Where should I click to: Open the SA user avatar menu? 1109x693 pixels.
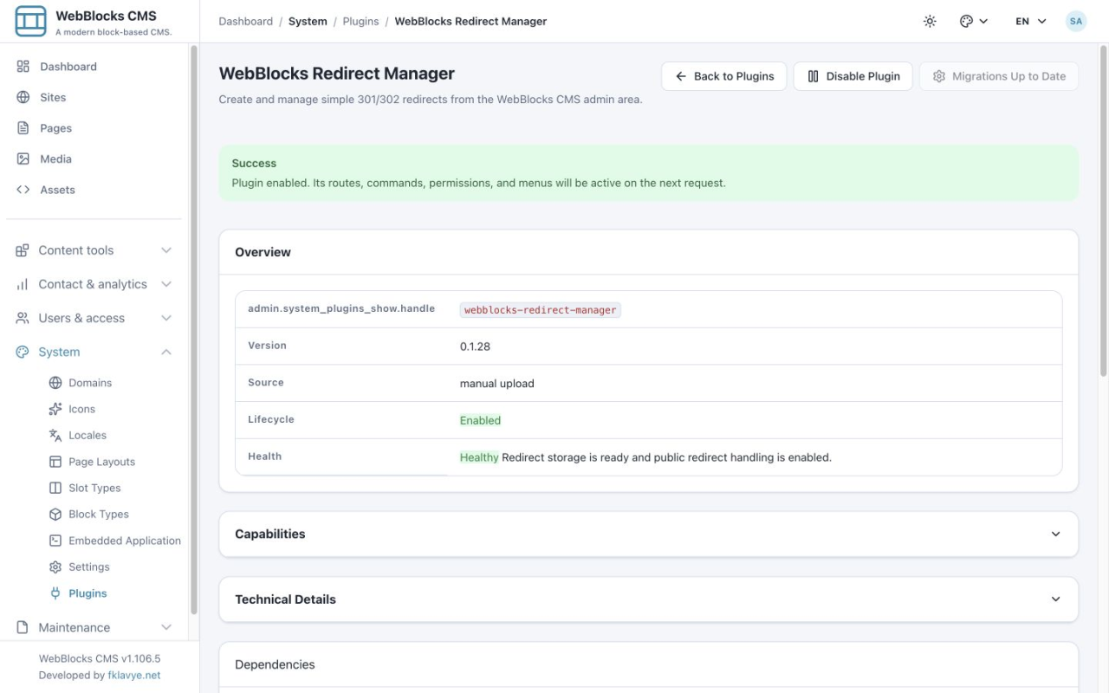[1076, 21]
